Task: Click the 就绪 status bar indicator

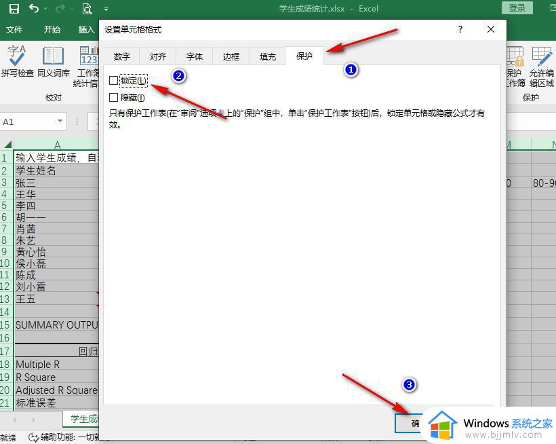Action: click(x=8, y=438)
